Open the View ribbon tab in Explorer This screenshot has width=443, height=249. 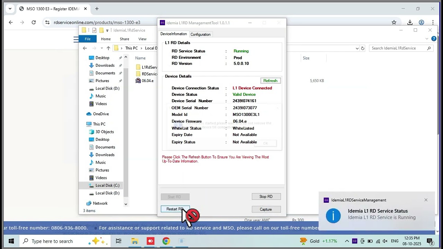coord(142,39)
